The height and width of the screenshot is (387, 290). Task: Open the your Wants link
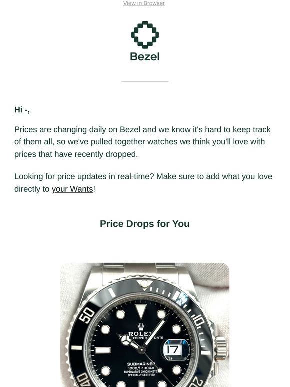(x=72, y=189)
